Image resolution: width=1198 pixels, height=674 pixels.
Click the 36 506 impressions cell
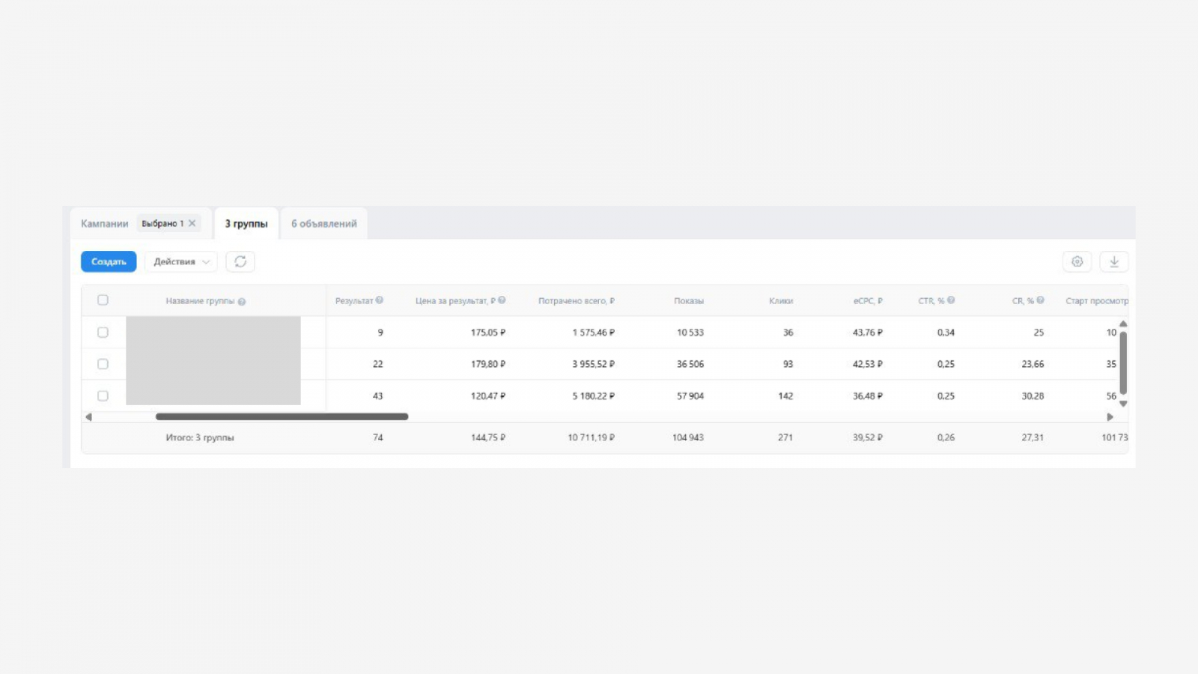click(x=690, y=364)
